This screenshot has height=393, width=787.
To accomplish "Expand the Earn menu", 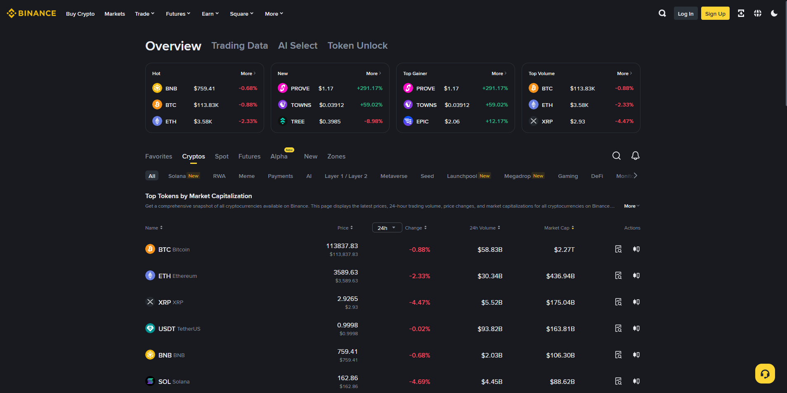I will point(210,14).
